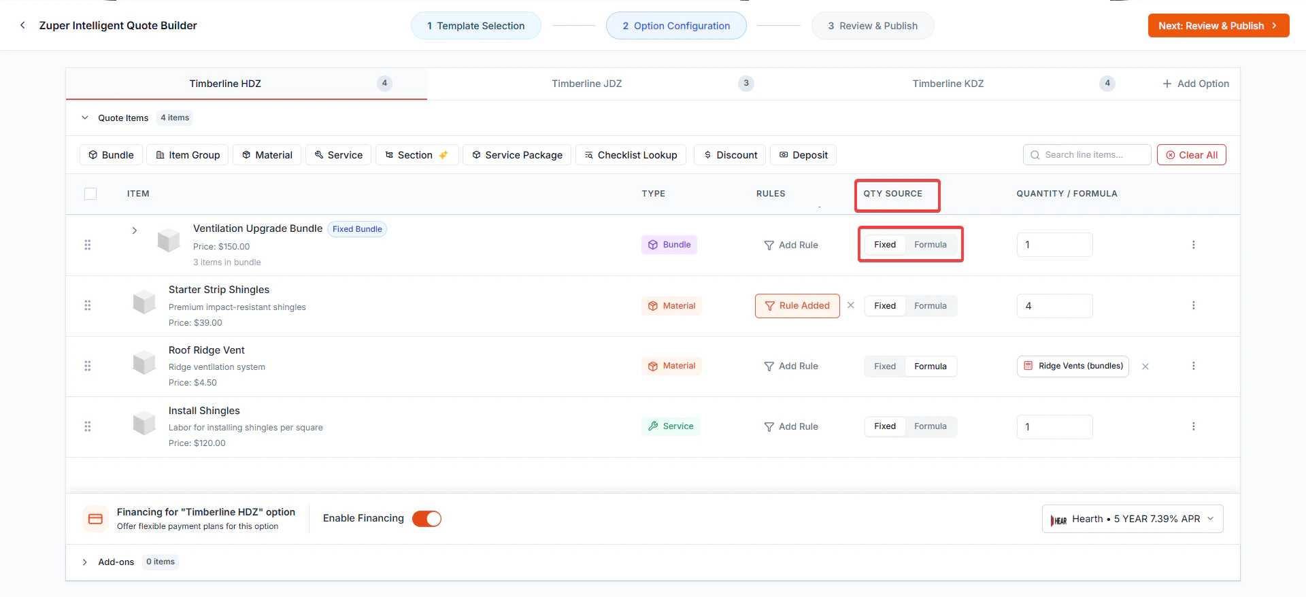Grab drag handle for Roof Ridge Vent
Image resolution: width=1306 pixels, height=597 pixels.
(88, 366)
